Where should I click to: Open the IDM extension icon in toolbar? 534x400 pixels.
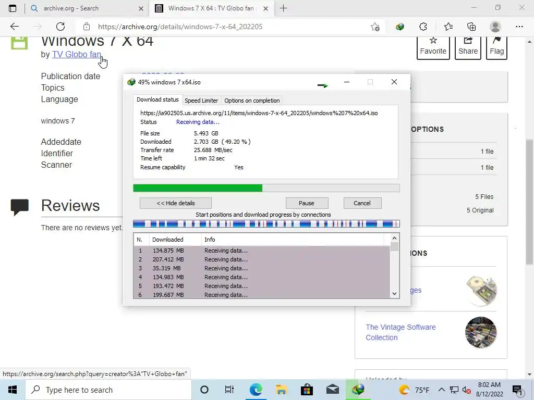click(x=400, y=27)
